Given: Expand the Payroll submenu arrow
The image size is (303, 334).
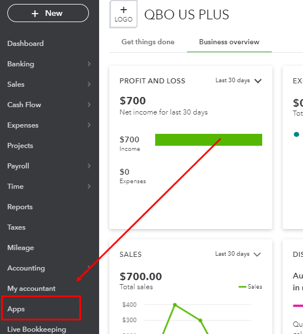Looking at the screenshot, I should pos(89,166).
